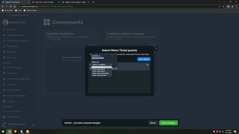
Task: Choose ticket code general template
Action: [99, 75]
